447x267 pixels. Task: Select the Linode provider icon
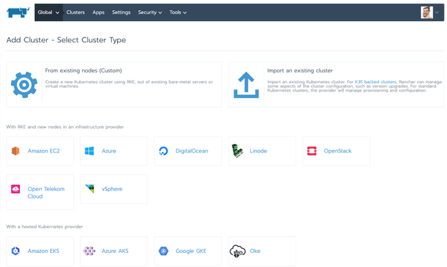pyautogui.click(x=238, y=151)
